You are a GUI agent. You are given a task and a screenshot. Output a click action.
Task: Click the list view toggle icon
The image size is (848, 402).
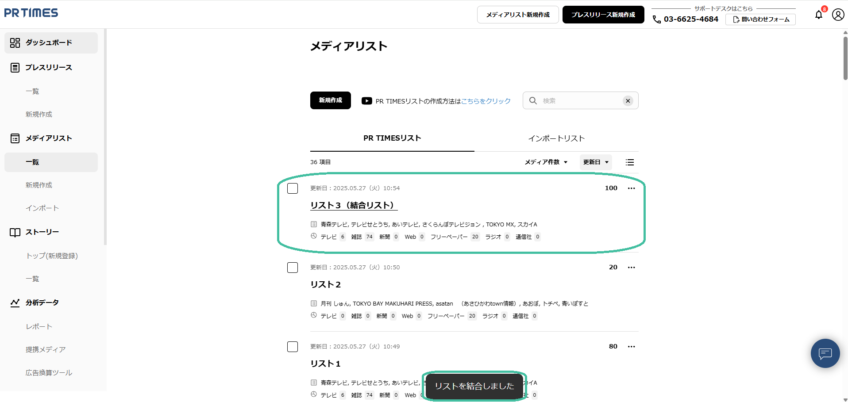coord(629,162)
